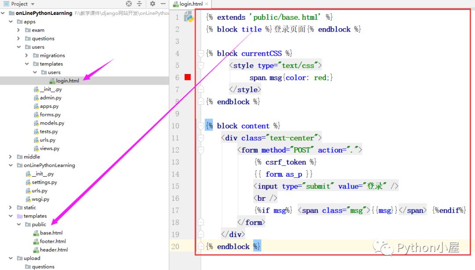Click line number 13 in gutter
Screen dimensions: 475x270
[175, 162]
